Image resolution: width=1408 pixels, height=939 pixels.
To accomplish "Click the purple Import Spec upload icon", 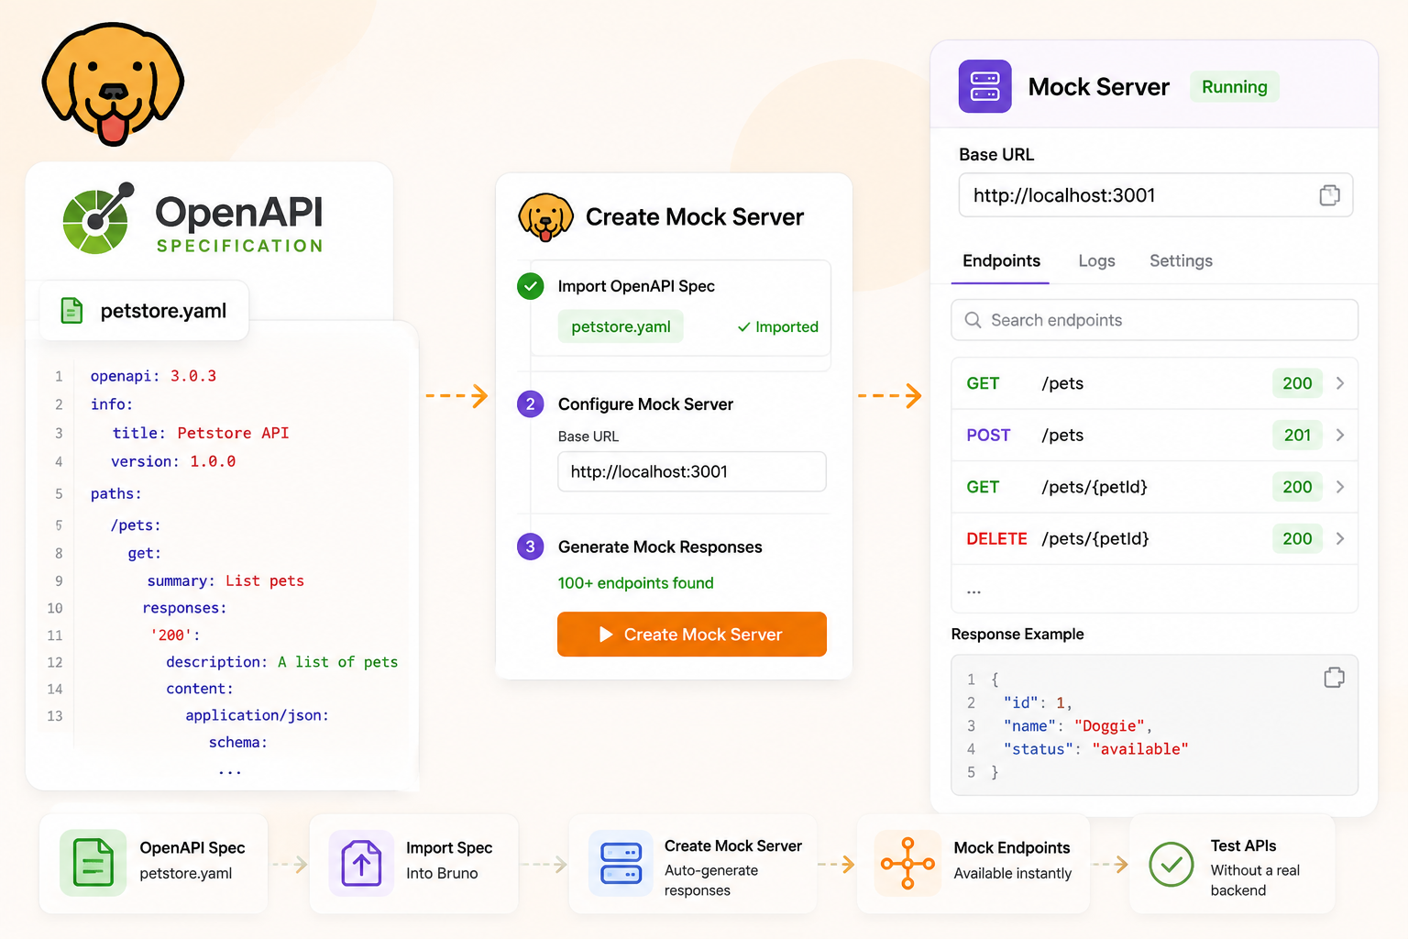I will point(361,863).
